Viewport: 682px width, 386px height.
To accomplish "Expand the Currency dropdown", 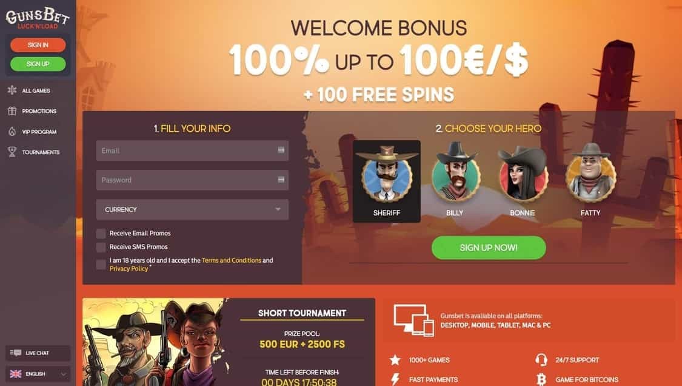I will pyautogui.click(x=192, y=209).
